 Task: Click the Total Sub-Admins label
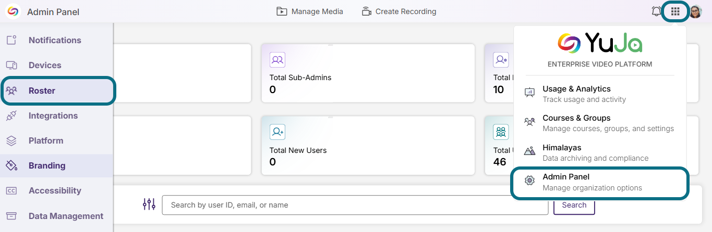[300, 78]
